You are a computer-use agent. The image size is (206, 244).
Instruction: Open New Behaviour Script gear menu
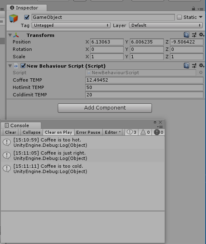[201, 65]
